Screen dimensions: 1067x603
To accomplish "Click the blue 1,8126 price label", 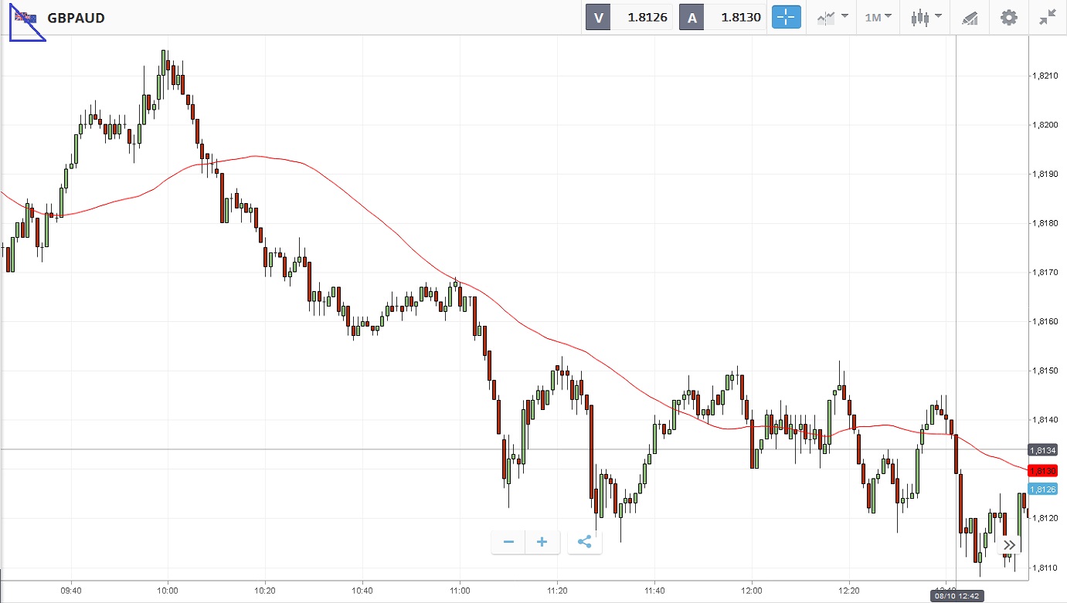I will [x=1046, y=489].
